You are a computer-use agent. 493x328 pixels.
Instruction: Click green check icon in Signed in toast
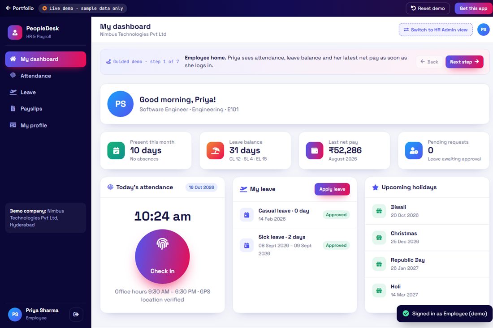pyautogui.click(x=406, y=313)
